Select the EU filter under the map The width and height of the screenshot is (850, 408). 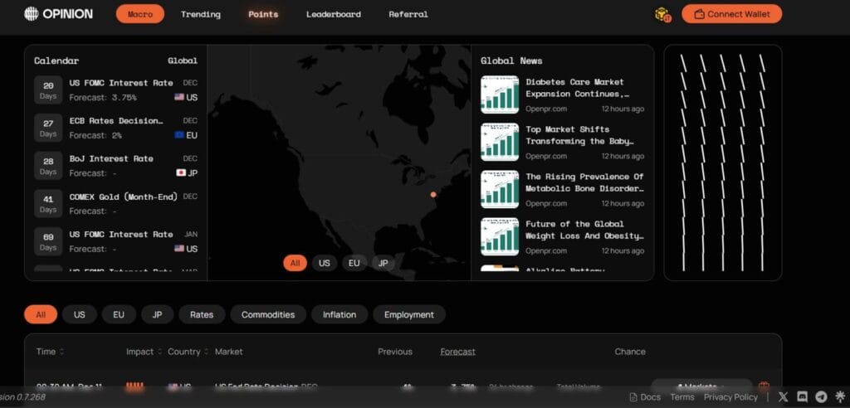pos(354,263)
